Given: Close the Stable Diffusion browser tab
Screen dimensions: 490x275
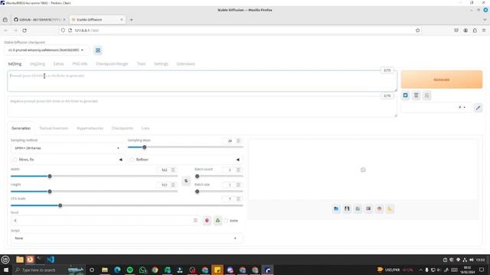Looking at the screenshot, I should coord(122,20).
